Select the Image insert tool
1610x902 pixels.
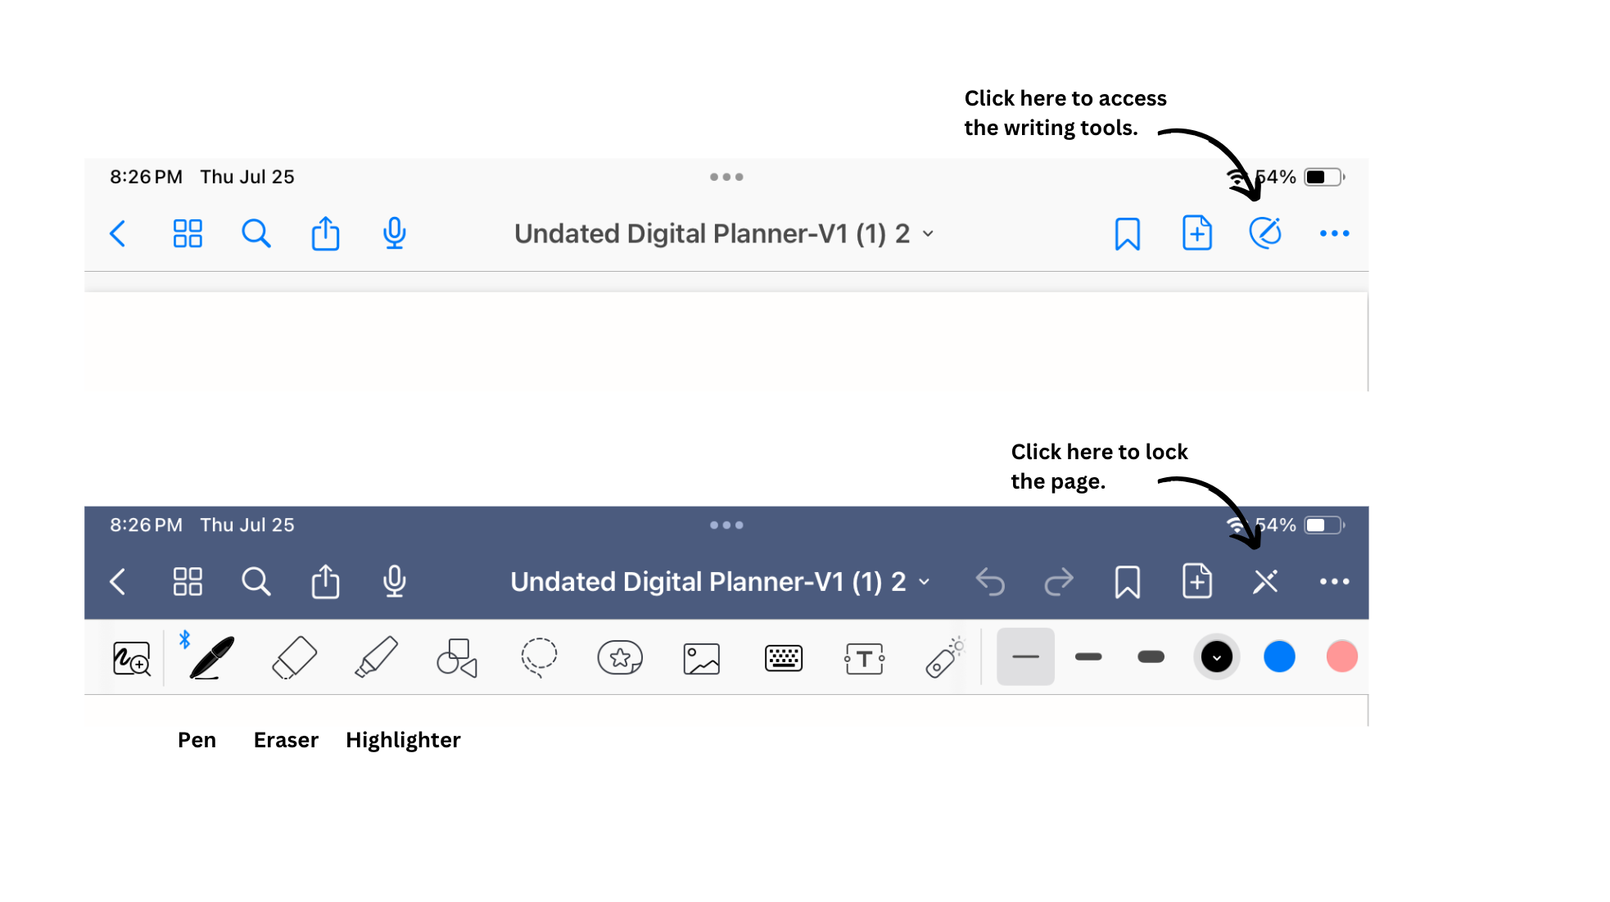701,658
